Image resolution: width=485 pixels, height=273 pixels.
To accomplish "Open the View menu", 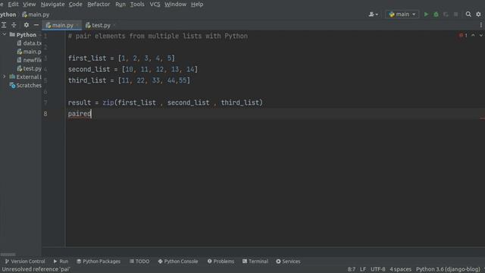I will click(29, 5).
